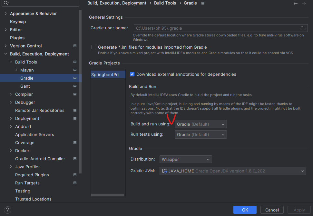The image size is (313, 216).
Task: Expand the Android node
Action: 11,127
